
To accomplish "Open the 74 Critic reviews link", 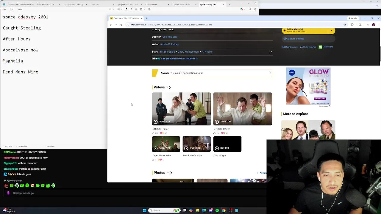I will tap(308, 47).
